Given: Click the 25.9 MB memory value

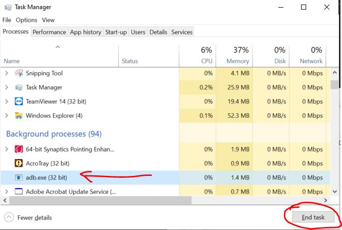Looking at the screenshot, I should coord(238,87).
